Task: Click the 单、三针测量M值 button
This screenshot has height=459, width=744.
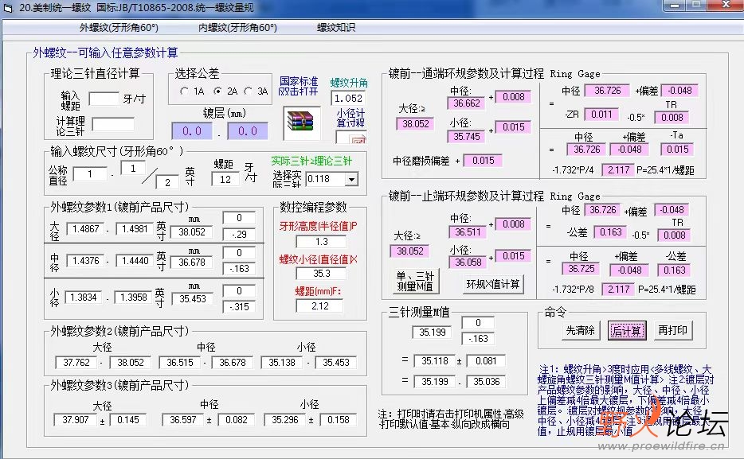Action: [415, 282]
